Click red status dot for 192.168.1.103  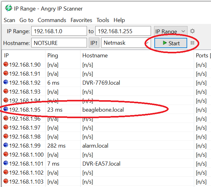tap(6, 181)
